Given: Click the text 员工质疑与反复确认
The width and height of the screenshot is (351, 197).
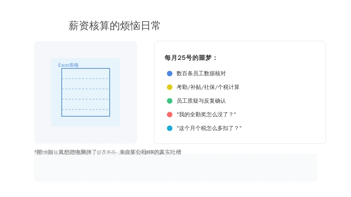Looking at the screenshot, I should pos(201,101).
